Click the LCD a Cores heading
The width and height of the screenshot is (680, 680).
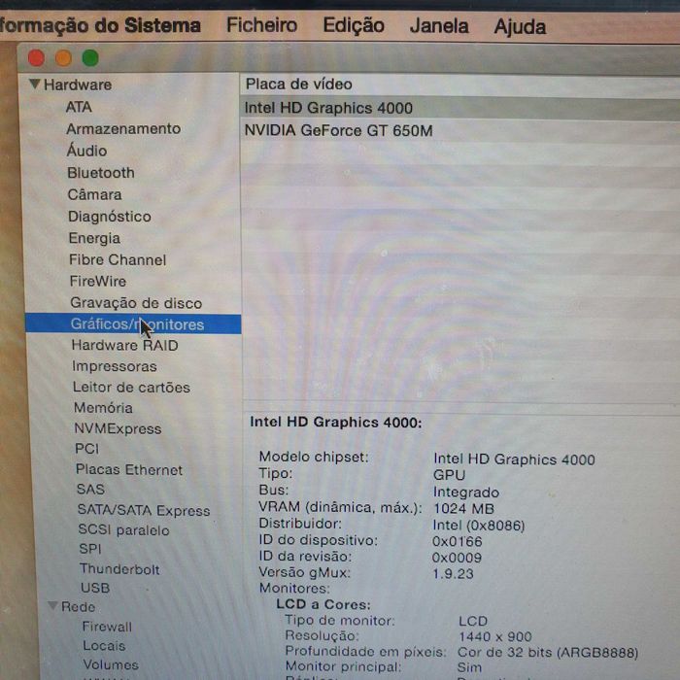(x=323, y=604)
